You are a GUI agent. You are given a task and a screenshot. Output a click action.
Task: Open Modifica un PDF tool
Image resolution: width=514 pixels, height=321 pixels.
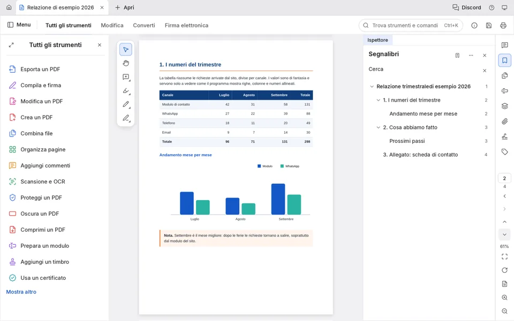pos(36,101)
